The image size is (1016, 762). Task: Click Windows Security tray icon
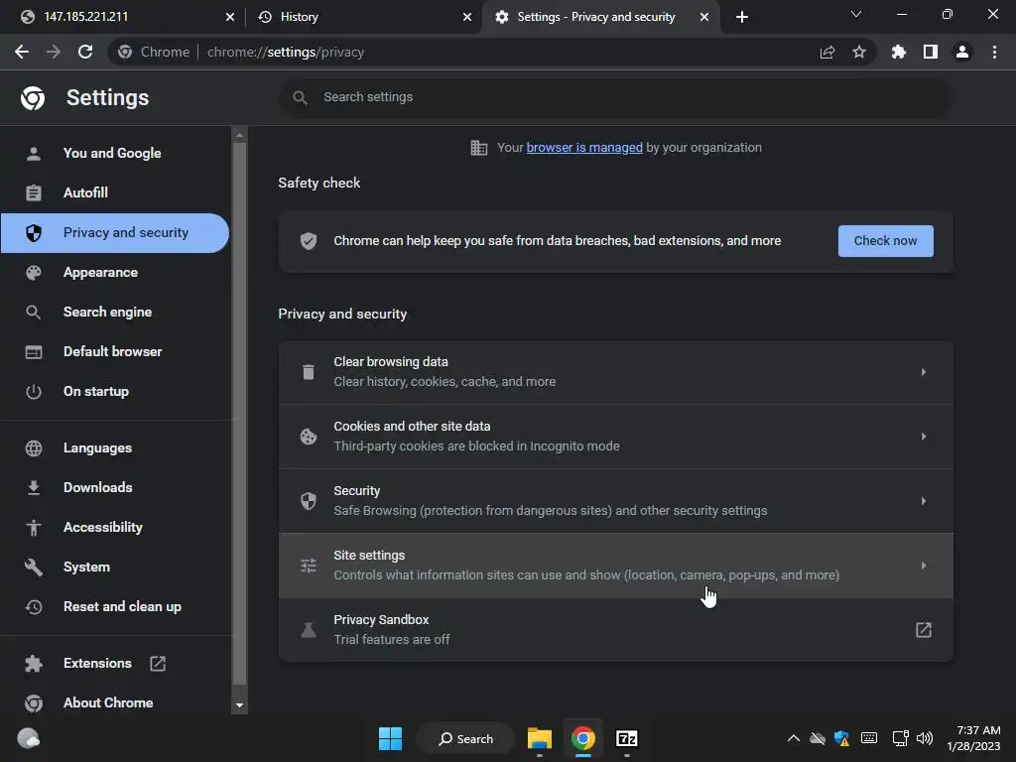pos(841,738)
